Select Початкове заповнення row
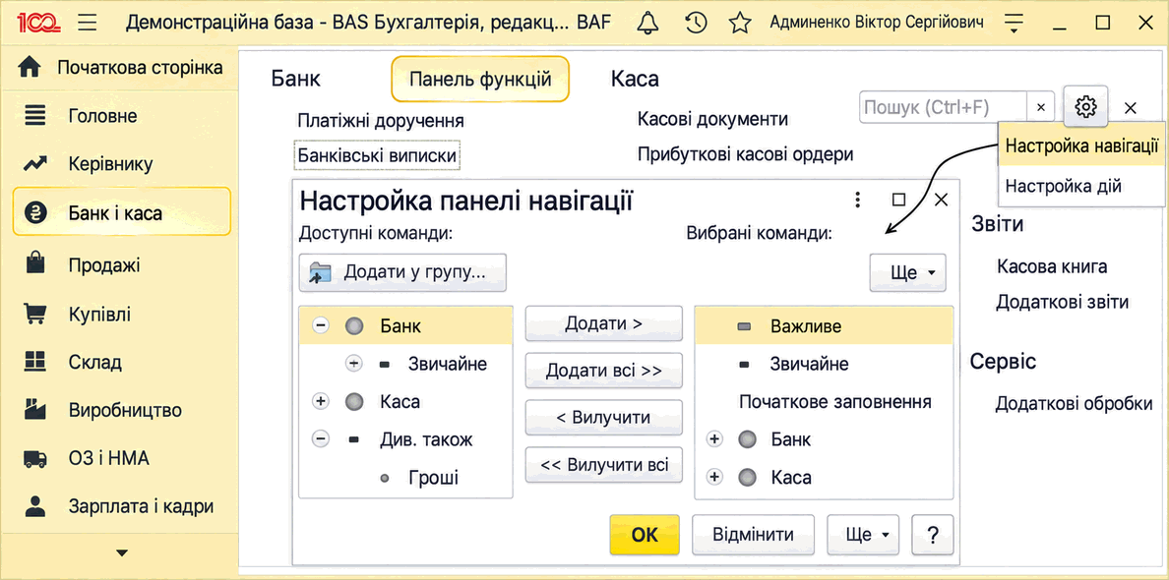The height and width of the screenshot is (580, 1169). [824, 402]
